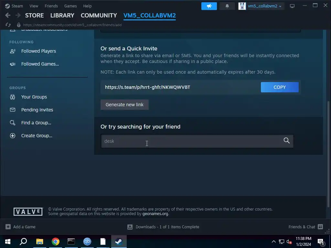
Task: Open the View menu
Action: point(34,6)
